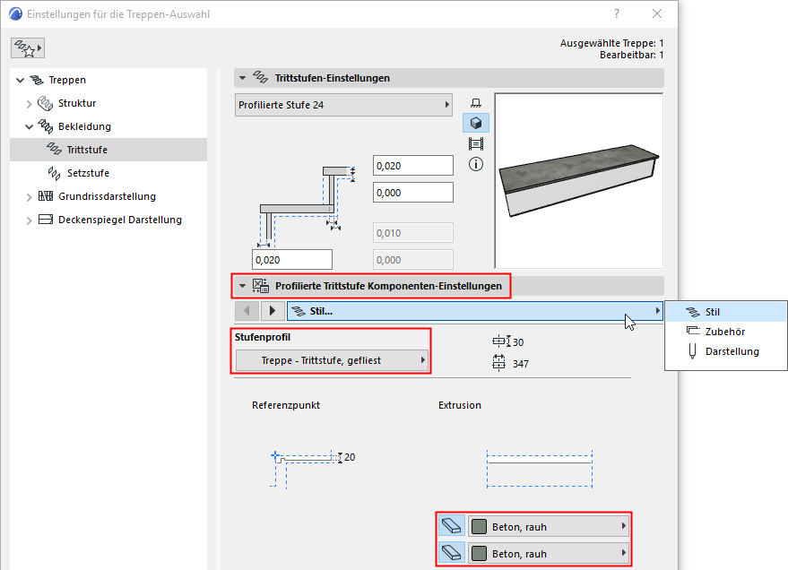
Task: Toggle second surface override button
Action: tap(451, 553)
